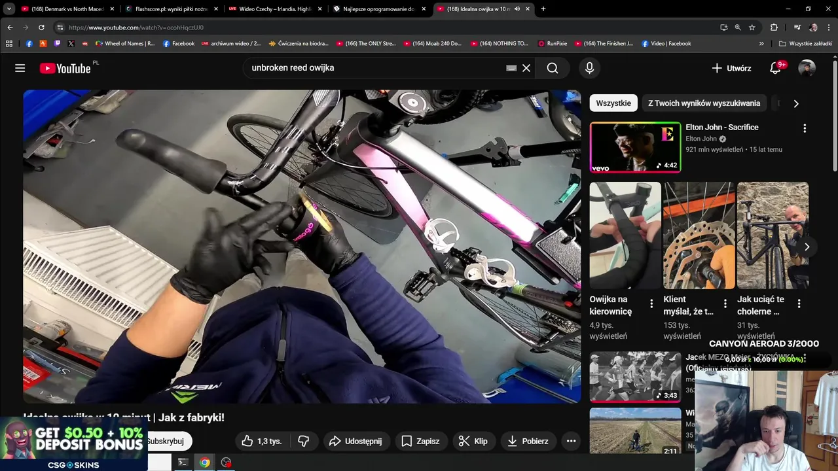Open the Owijka na kierownicę short

point(625,235)
